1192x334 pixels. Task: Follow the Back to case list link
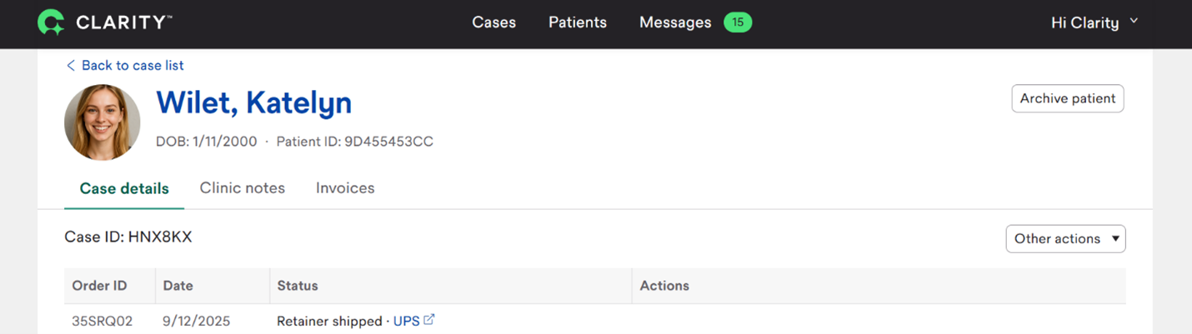pyautogui.click(x=125, y=65)
